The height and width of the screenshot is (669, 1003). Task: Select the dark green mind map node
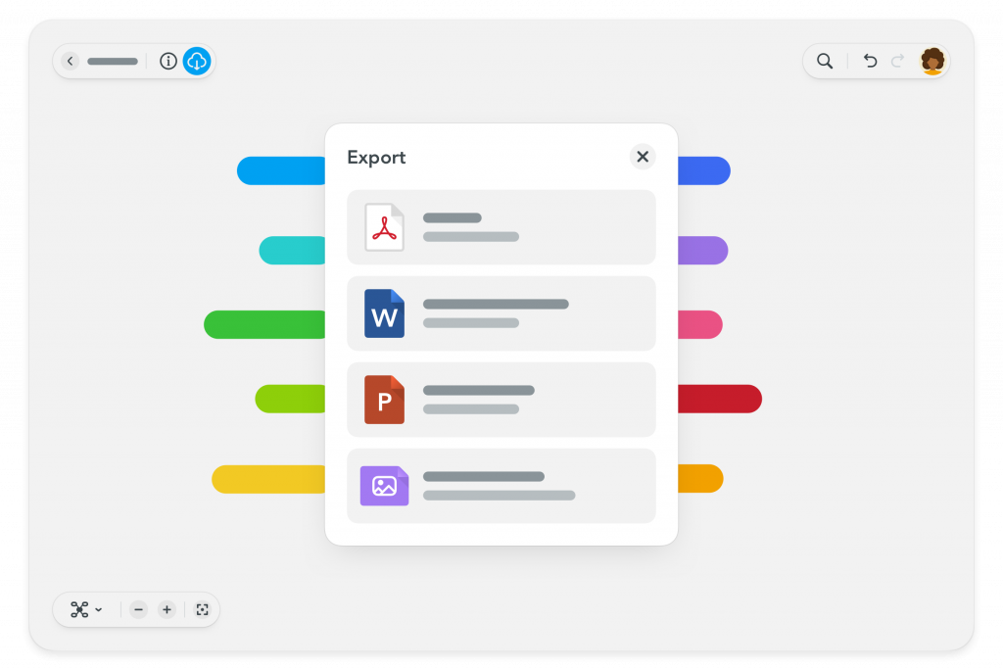click(264, 325)
